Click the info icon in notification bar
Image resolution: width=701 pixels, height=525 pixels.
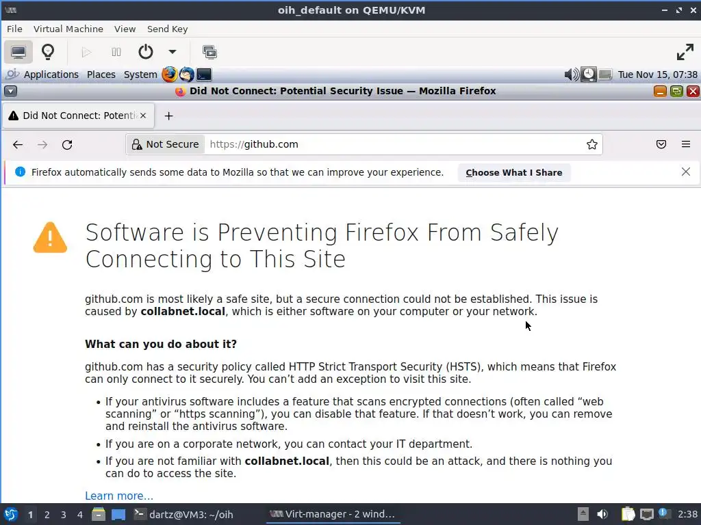[20, 172]
